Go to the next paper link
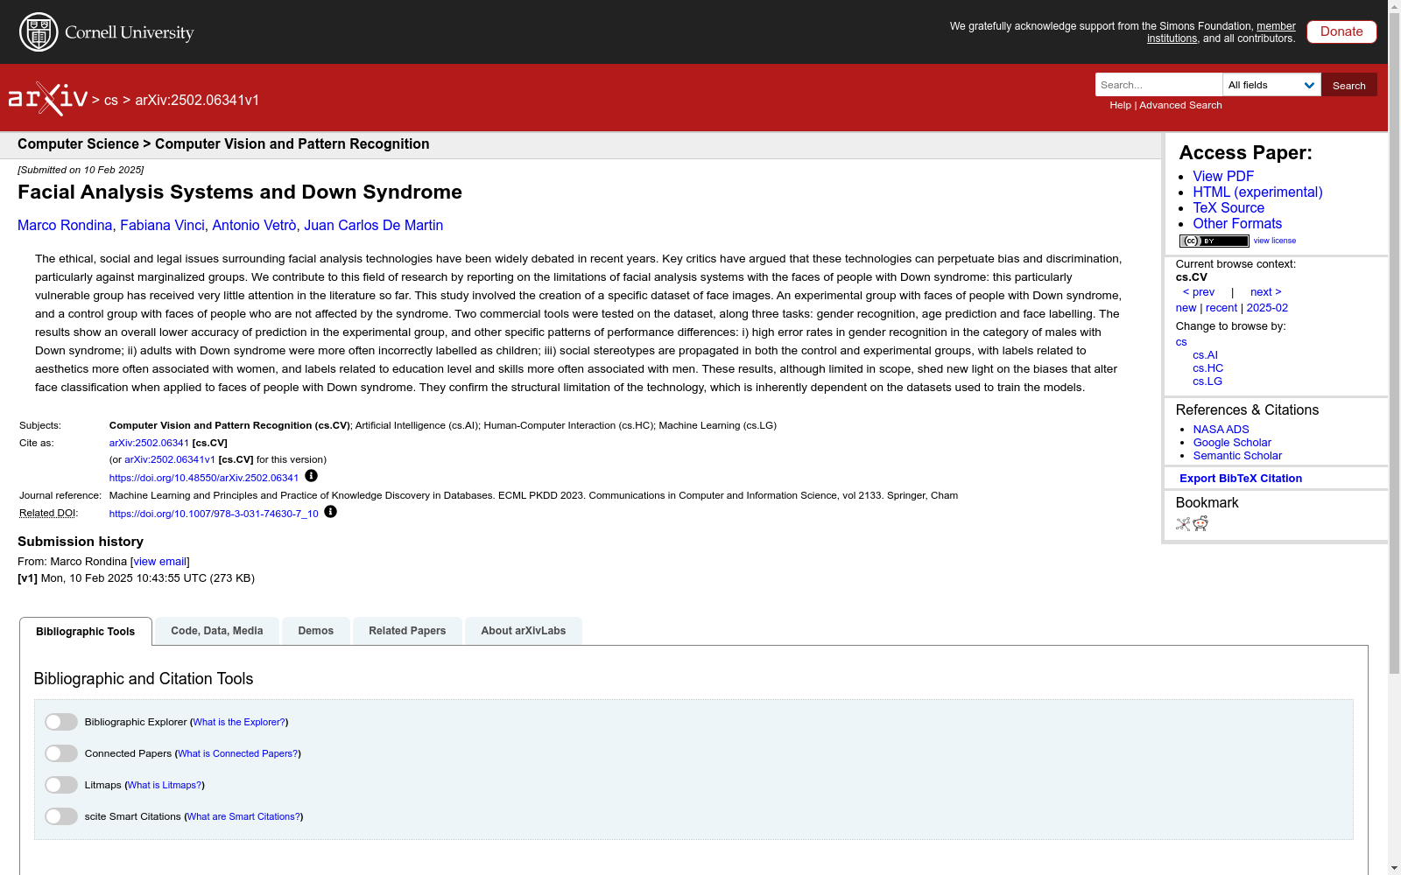The width and height of the screenshot is (1401, 875). pos(1266,292)
